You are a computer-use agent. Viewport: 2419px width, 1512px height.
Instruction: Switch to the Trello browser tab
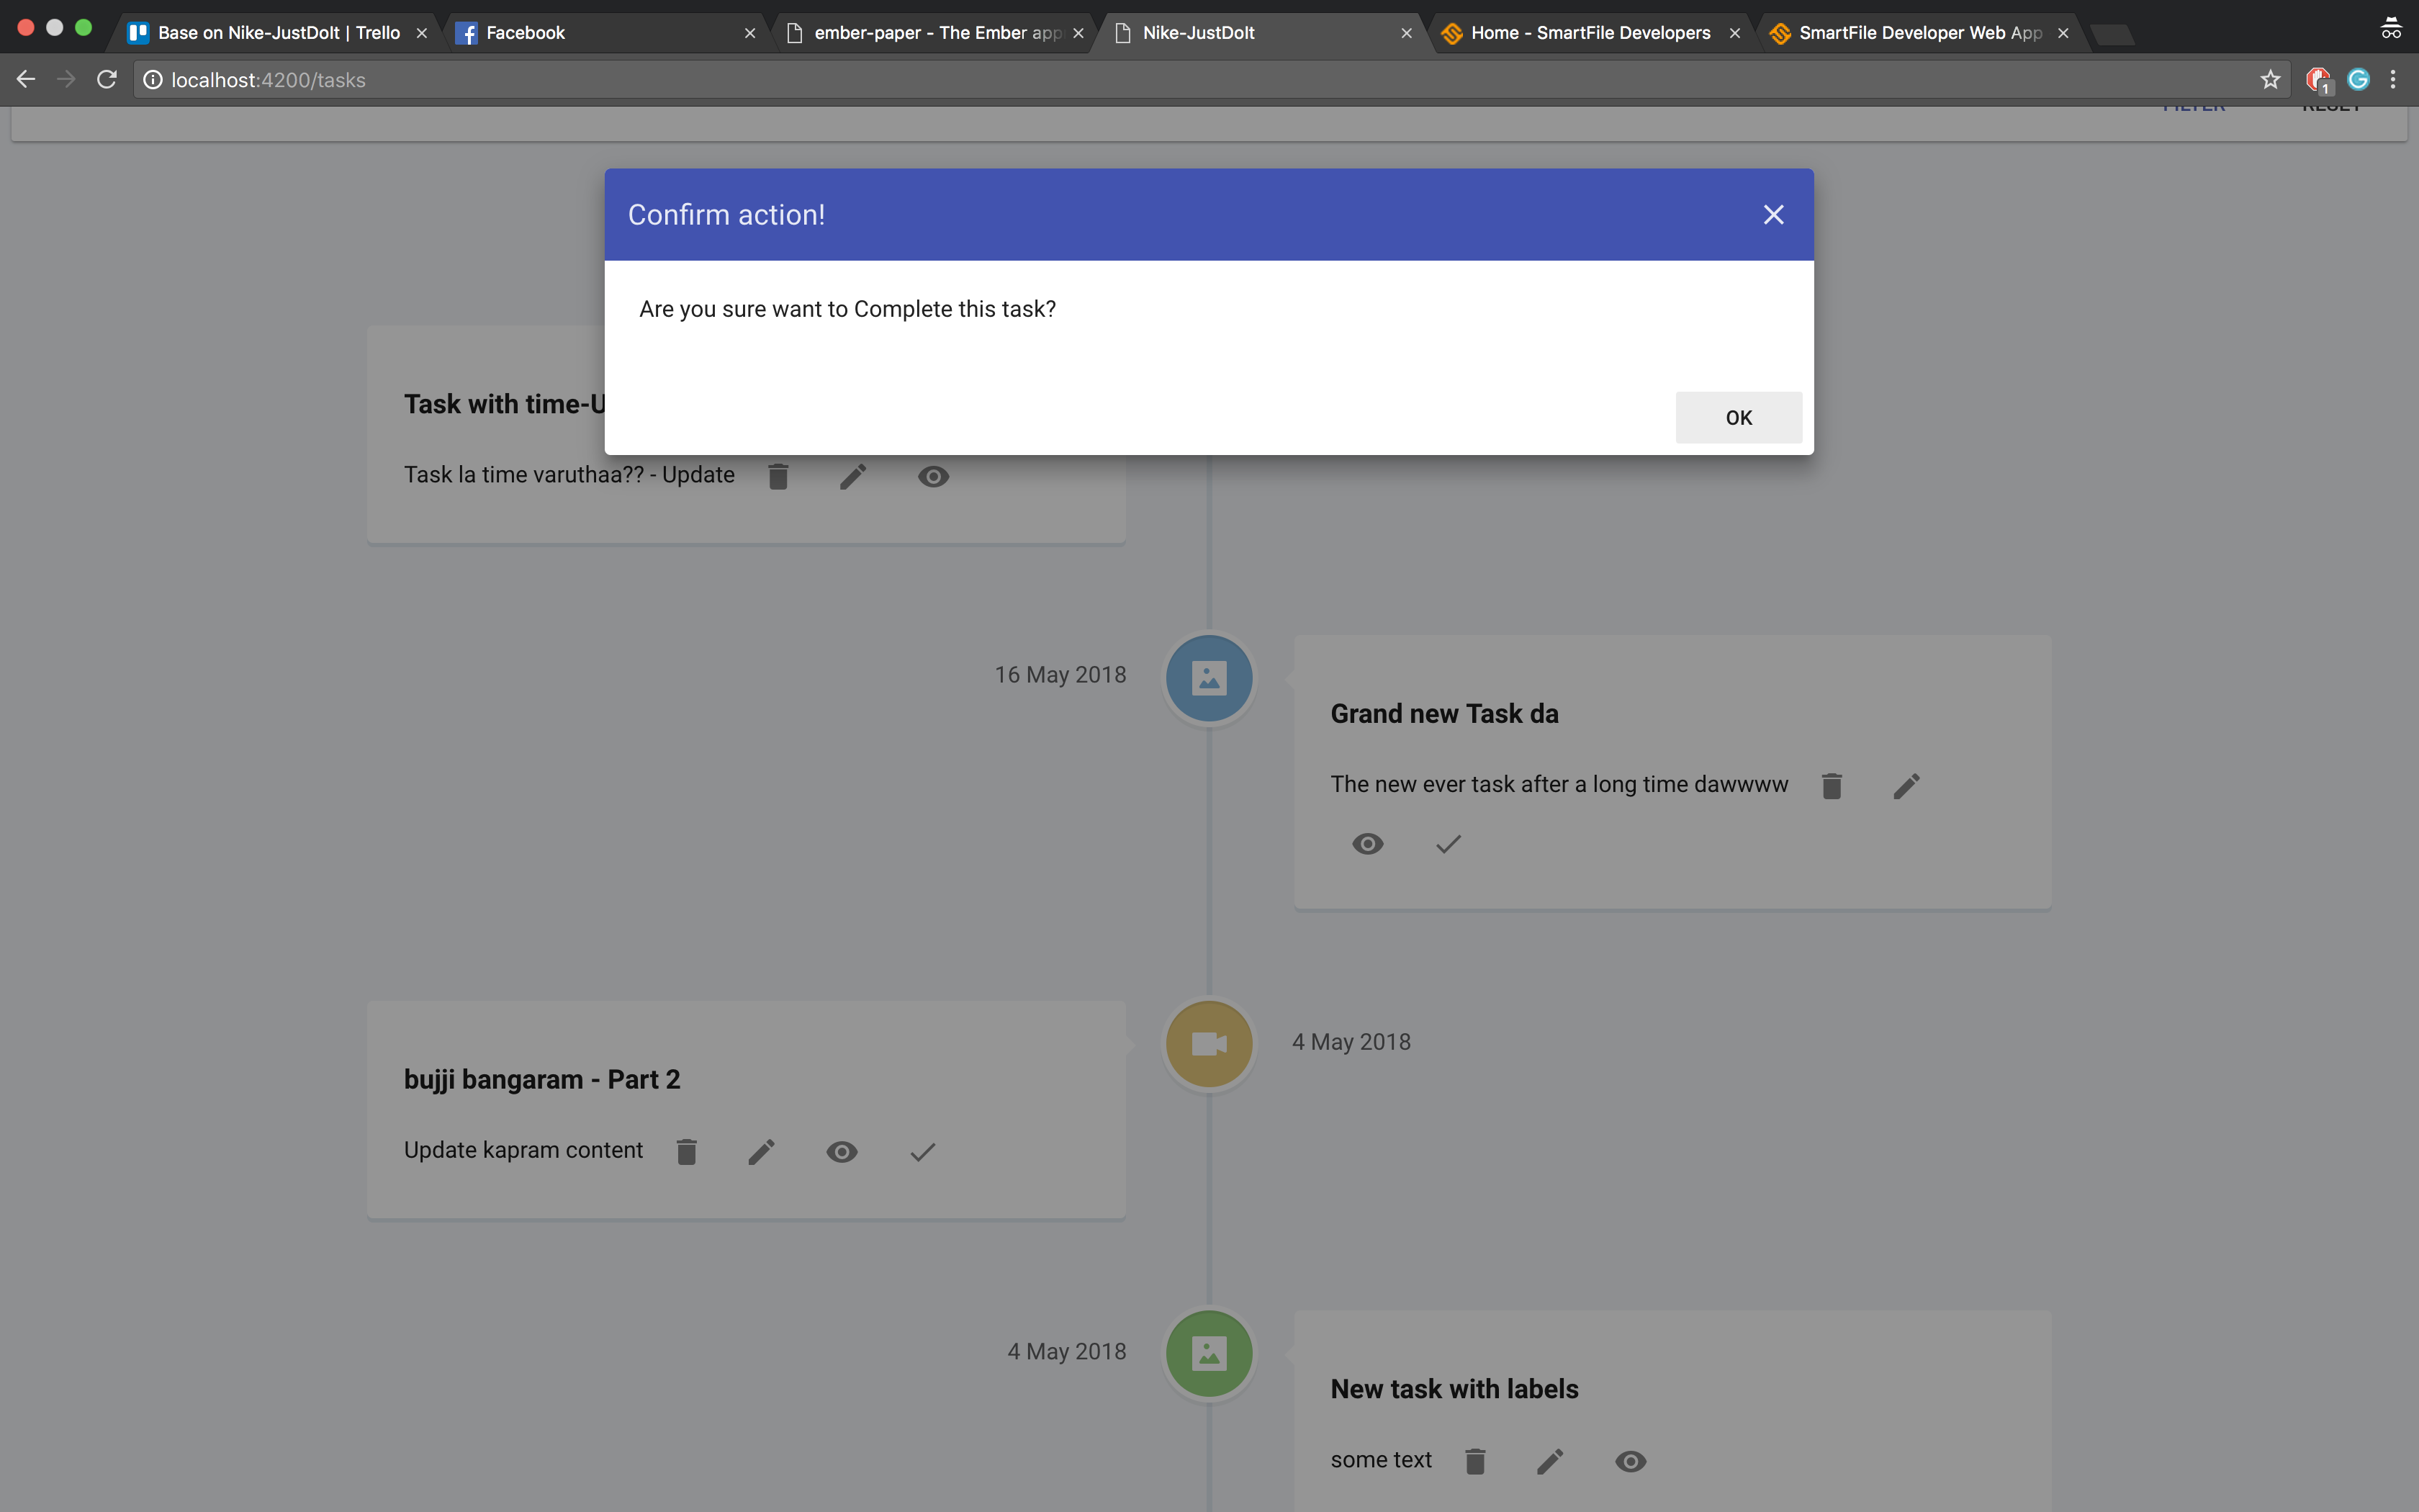pos(278,33)
